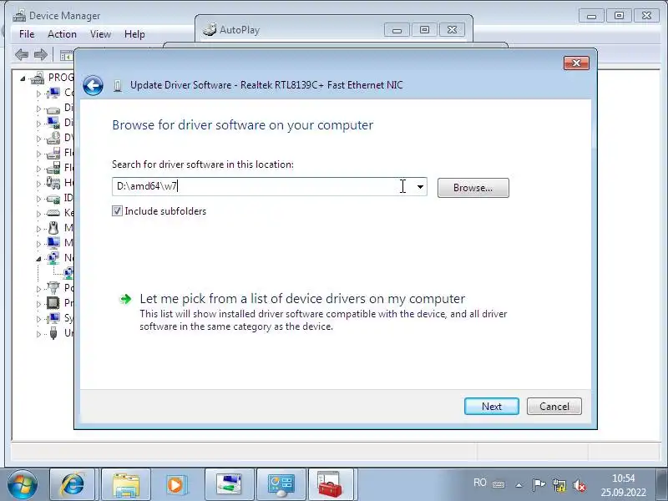Click the Computer category icon in the tree
Screen dimensions: 668x501
click(x=53, y=93)
